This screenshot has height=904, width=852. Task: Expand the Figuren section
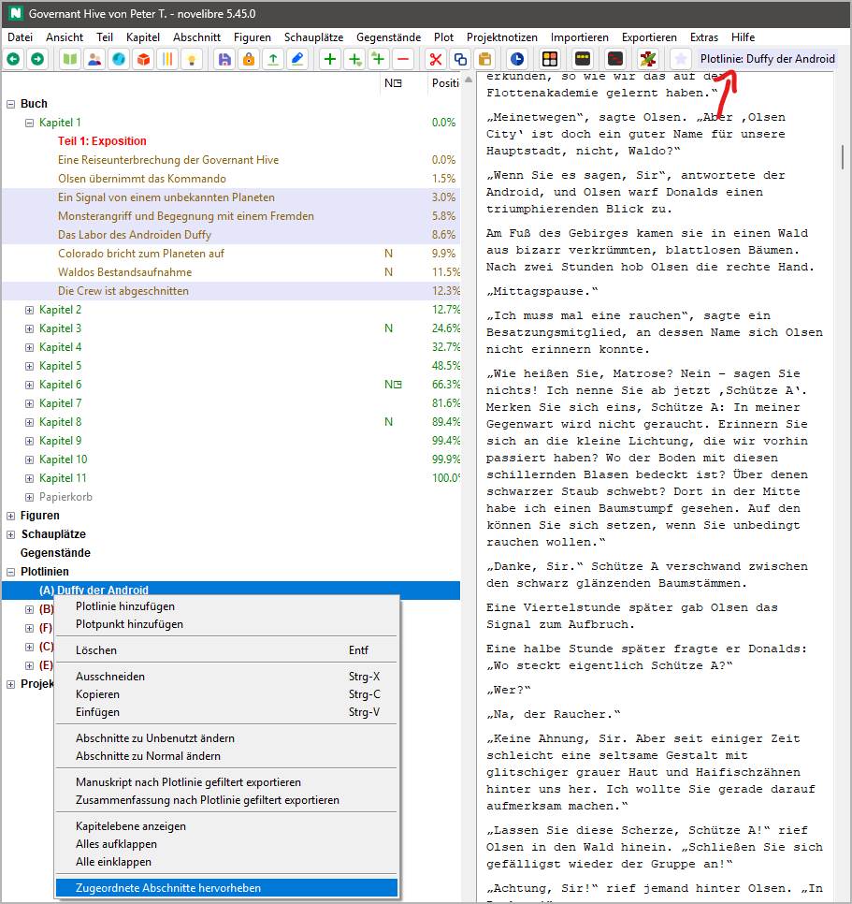point(12,515)
